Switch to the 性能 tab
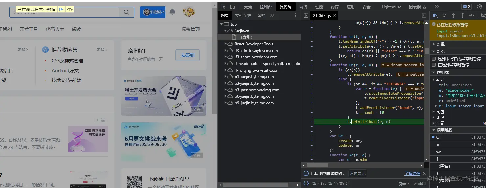 click(x=319, y=7)
